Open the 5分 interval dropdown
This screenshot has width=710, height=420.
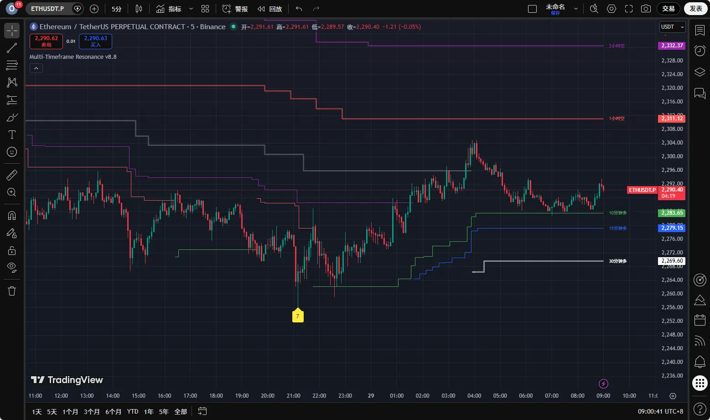(x=117, y=9)
